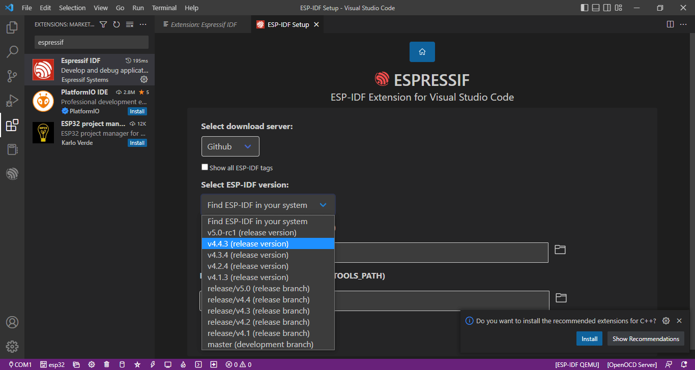Install the PlatformIO IDE extension
Image resolution: width=695 pixels, height=370 pixels.
coord(137,111)
